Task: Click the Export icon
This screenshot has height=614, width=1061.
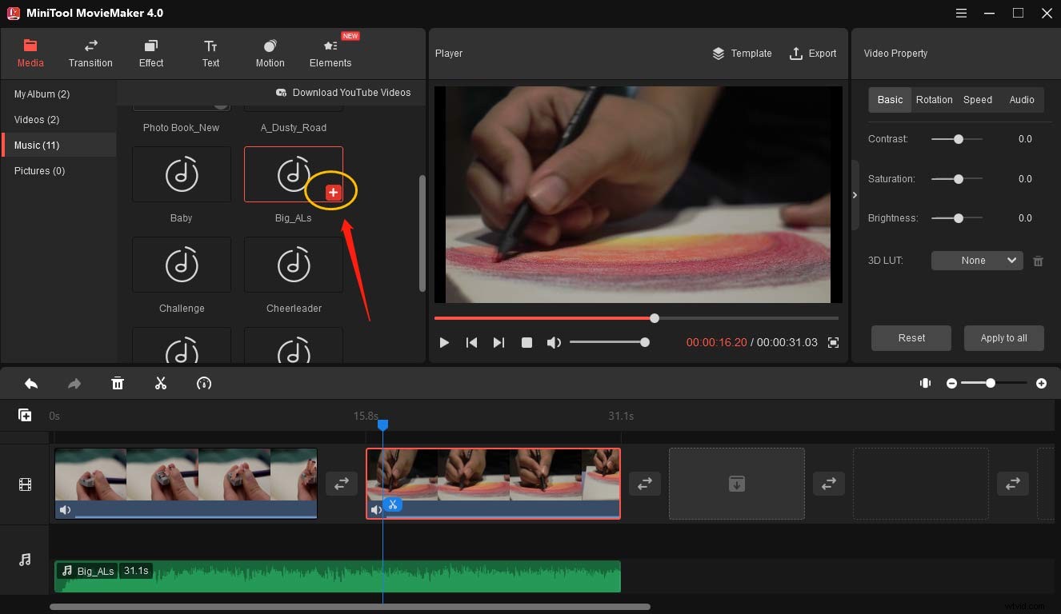Action: (795, 54)
